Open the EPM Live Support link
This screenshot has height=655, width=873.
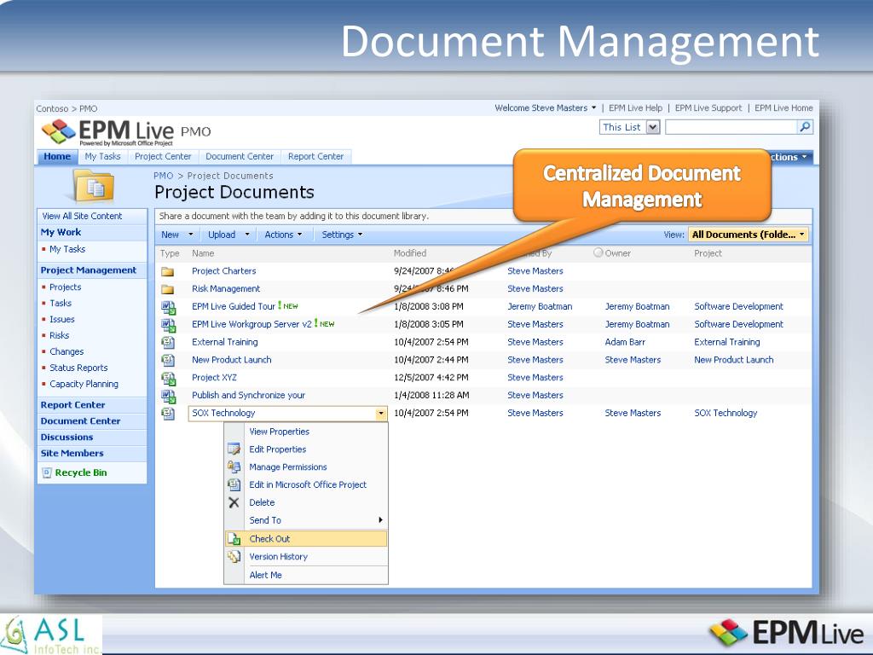[x=708, y=108]
